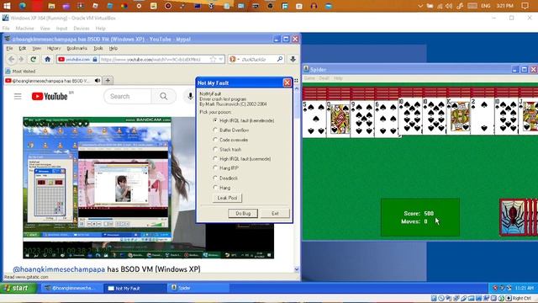Viewport: 538px width, 303px height.
Task: Click the YouTube logo
Action: [x=50, y=97]
